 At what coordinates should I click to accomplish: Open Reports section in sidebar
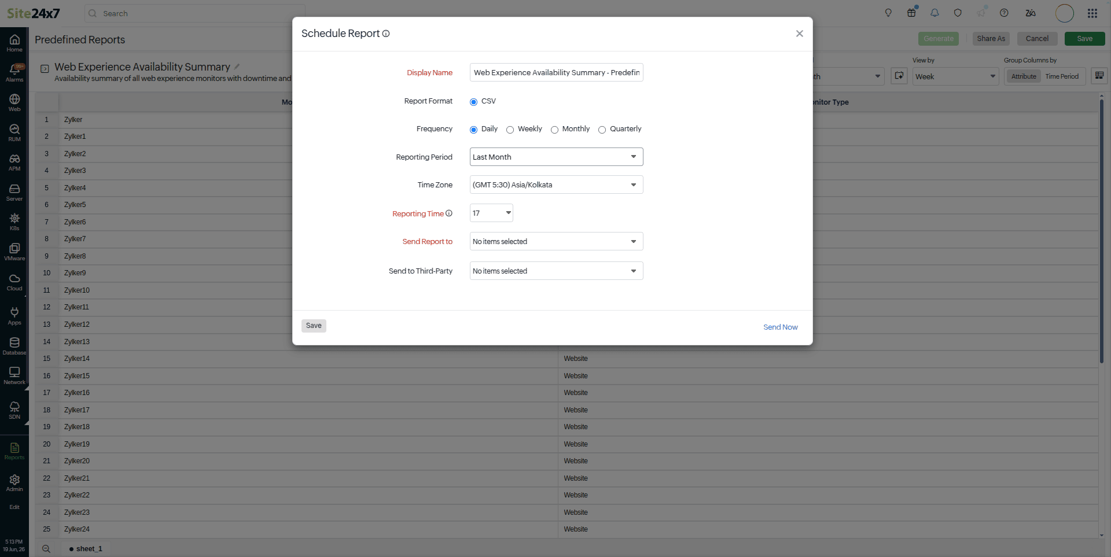pos(14,451)
